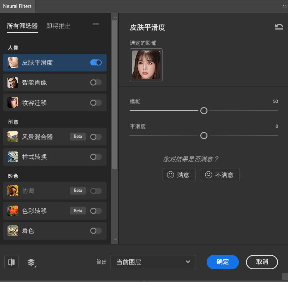288x282 pixels.
Task: Select the 皮肤平滑度 filter icon
Action: point(13,62)
